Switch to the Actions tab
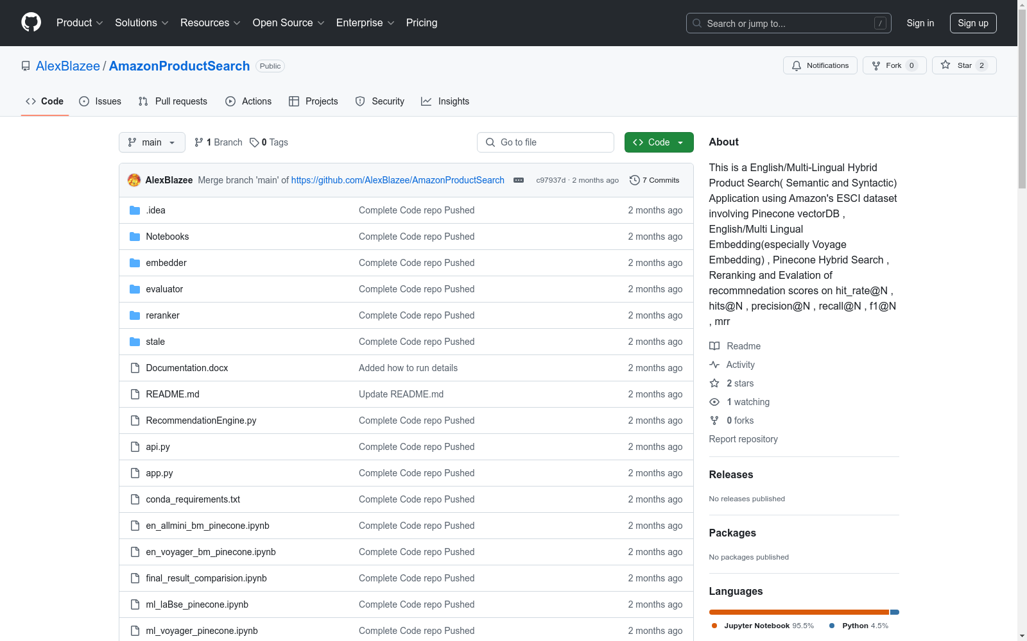The image size is (1027, 641). click(x=248, y=101)
